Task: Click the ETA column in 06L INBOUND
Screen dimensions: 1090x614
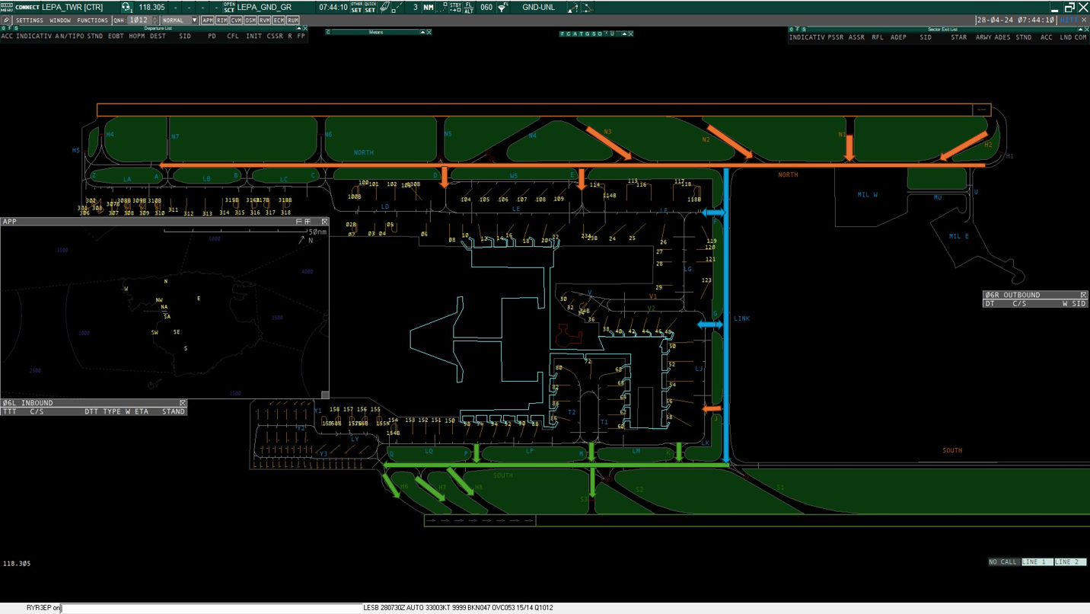Action: click(x=142, y=411)
